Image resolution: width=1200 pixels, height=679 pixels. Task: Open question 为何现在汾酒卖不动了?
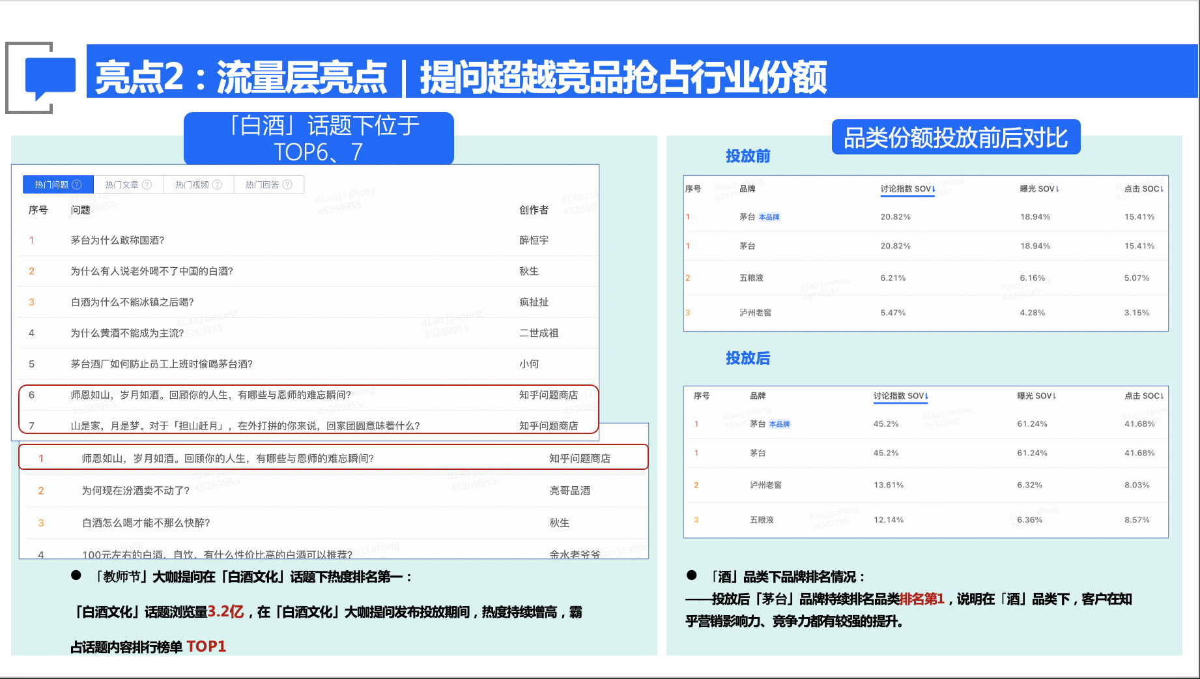coord(136,491)
